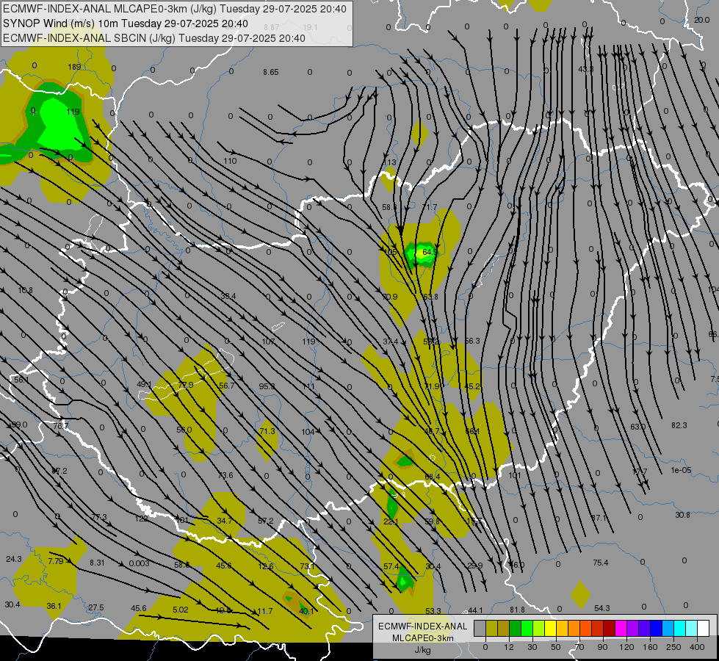
Task: Click the map value 57.4
Action: coord(391,566)
